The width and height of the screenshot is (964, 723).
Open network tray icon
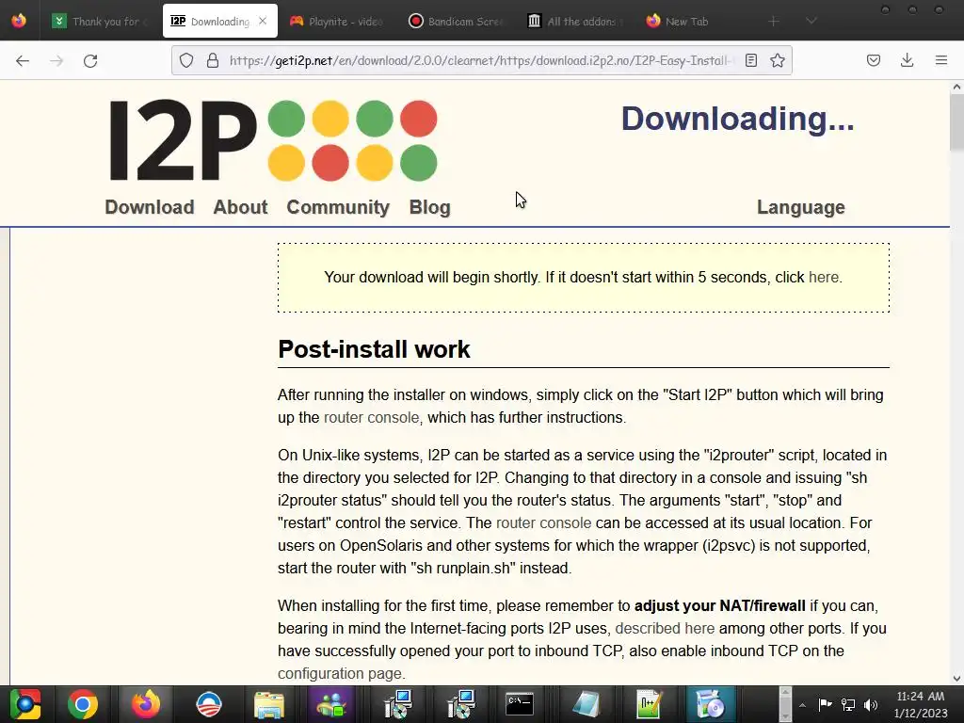coord(848,704)
